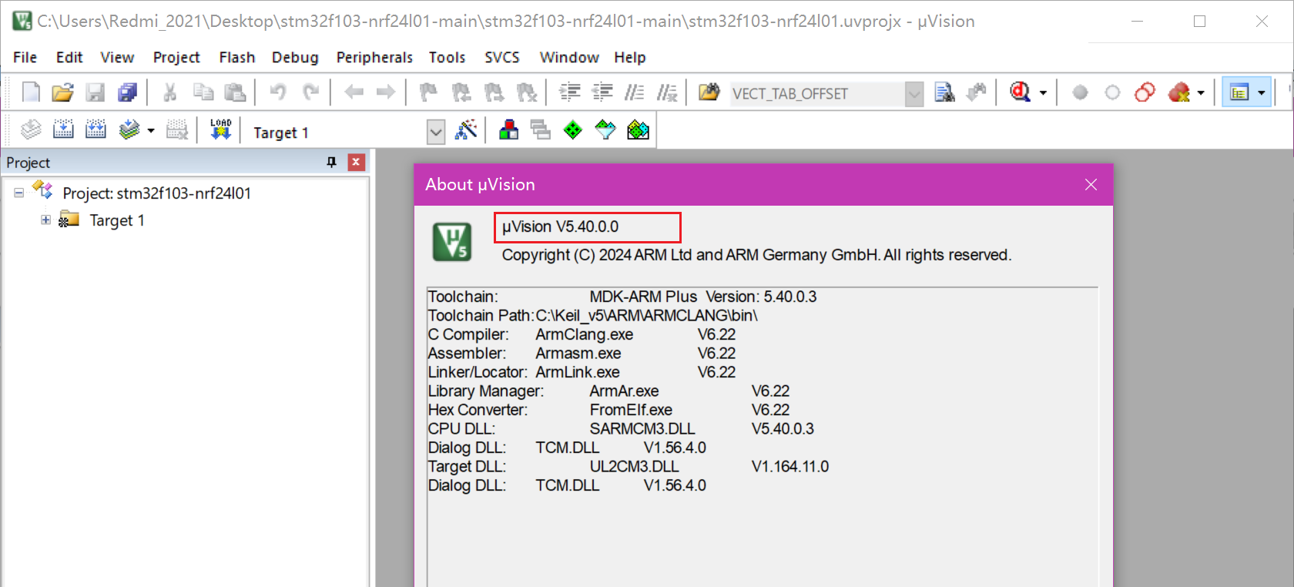Open debug session dropdown arrow
Image resolution: width=1294 pixels, height=587 pixels.
(x=1043, y=93)
